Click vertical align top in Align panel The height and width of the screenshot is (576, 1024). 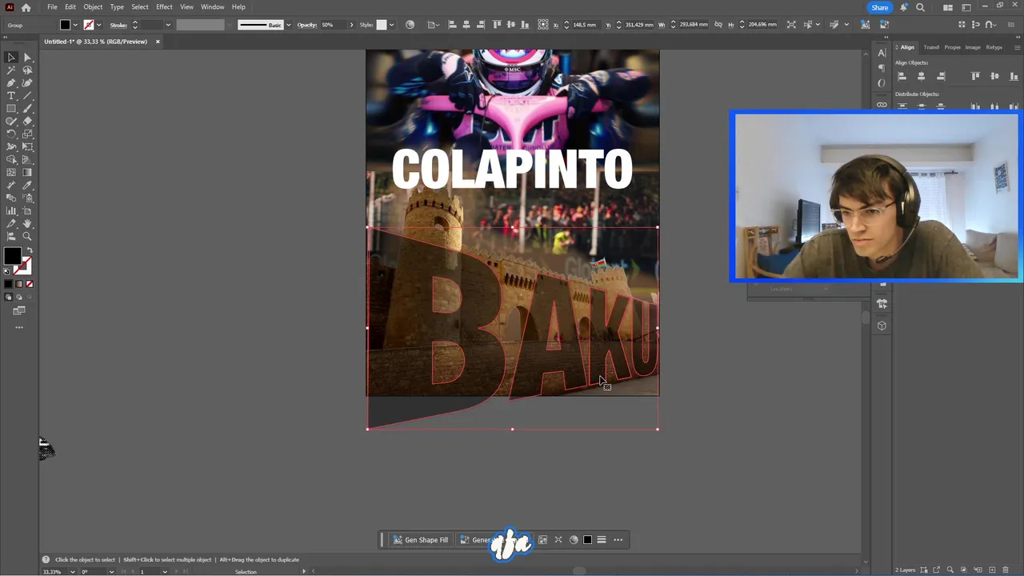975,76
